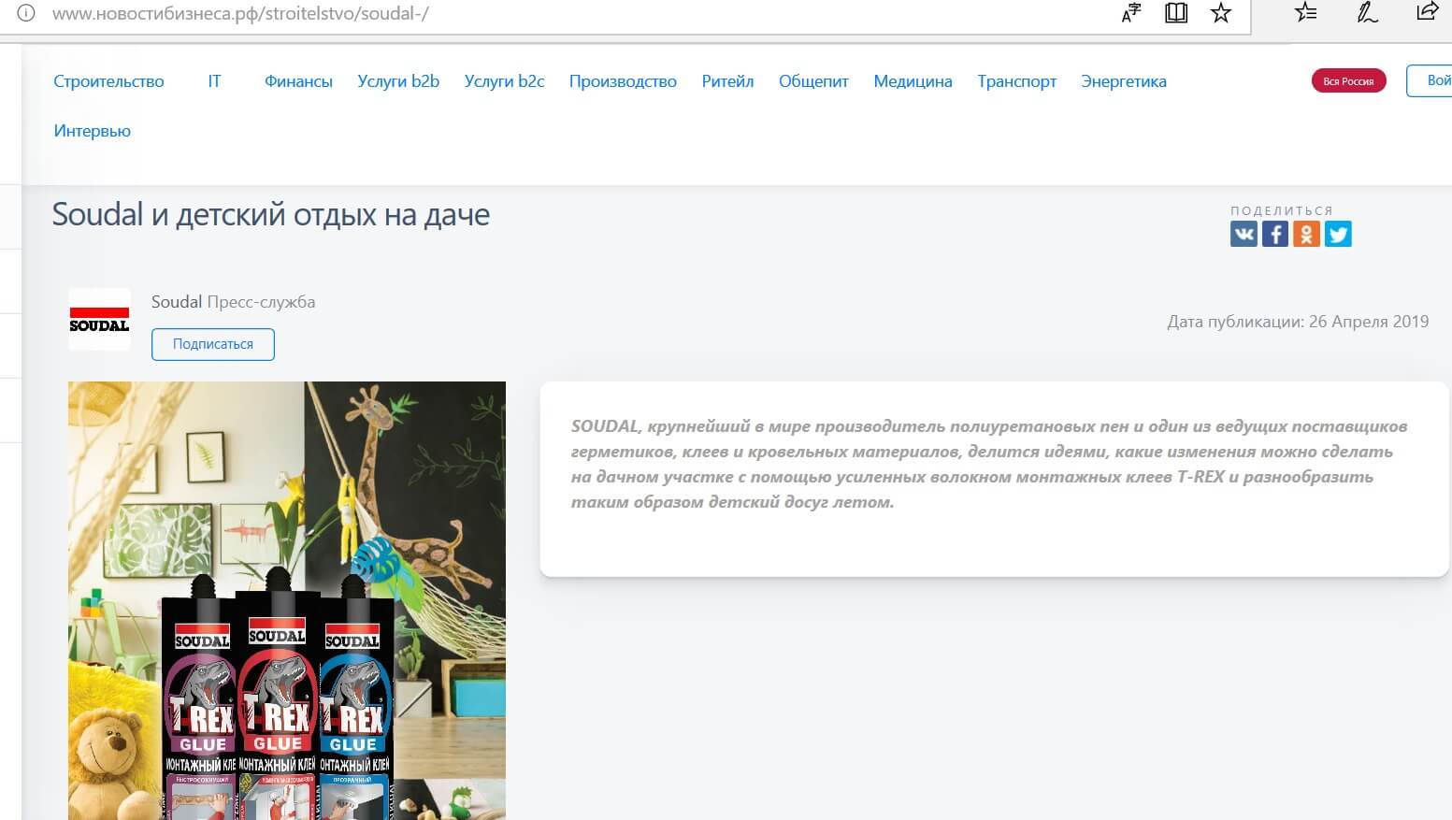
Task: Open the Soudal author link
Action: pos(177,302)
